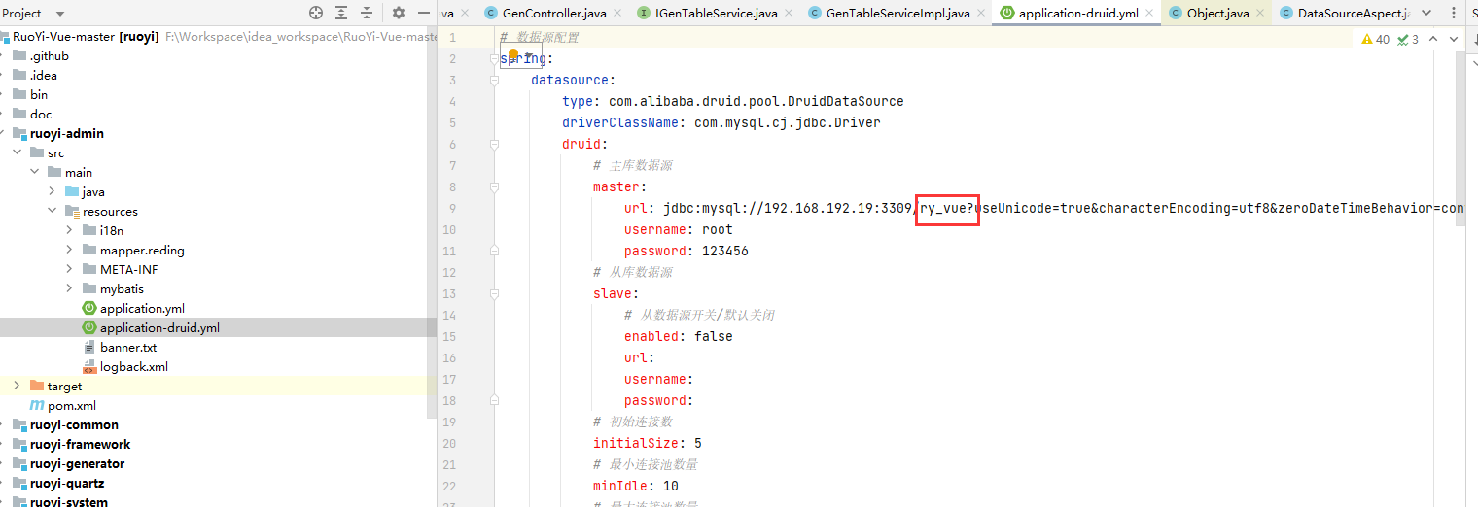The width and height of the screenshot is (1478, 507).
Task: Open the Project view dropdown
Action: (x=59, y=14)
